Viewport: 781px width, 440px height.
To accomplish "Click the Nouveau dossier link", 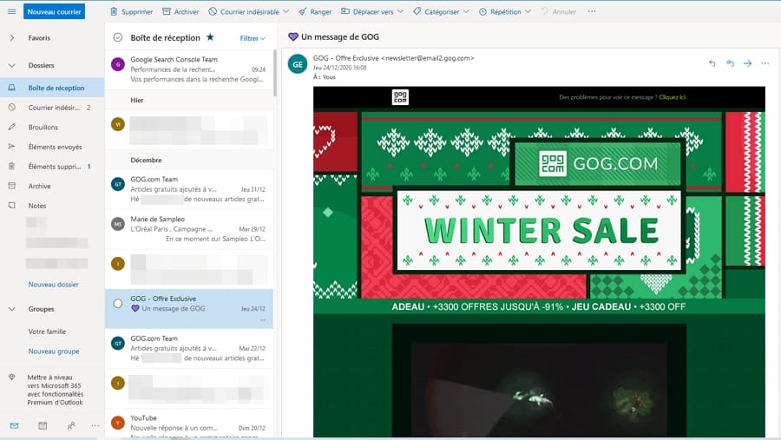I will (53, 285).
